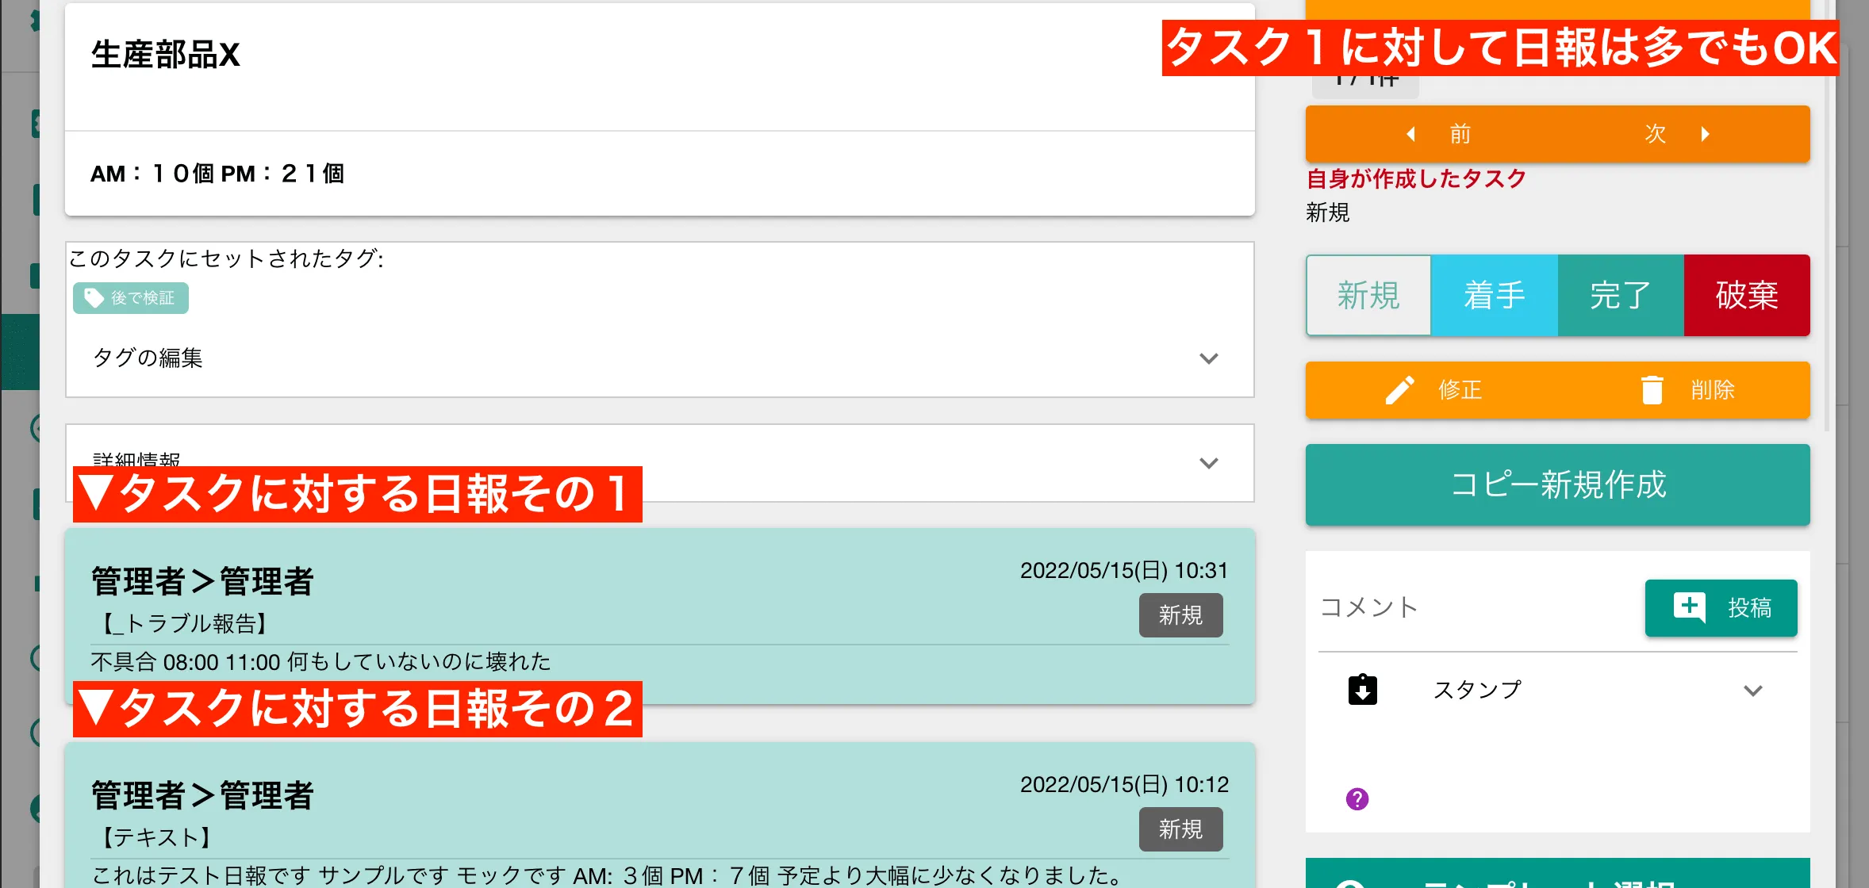Viewport: 1869px width, 888px height.
Task: Click the コピー新規作成 button
Action: [1557, 484]
